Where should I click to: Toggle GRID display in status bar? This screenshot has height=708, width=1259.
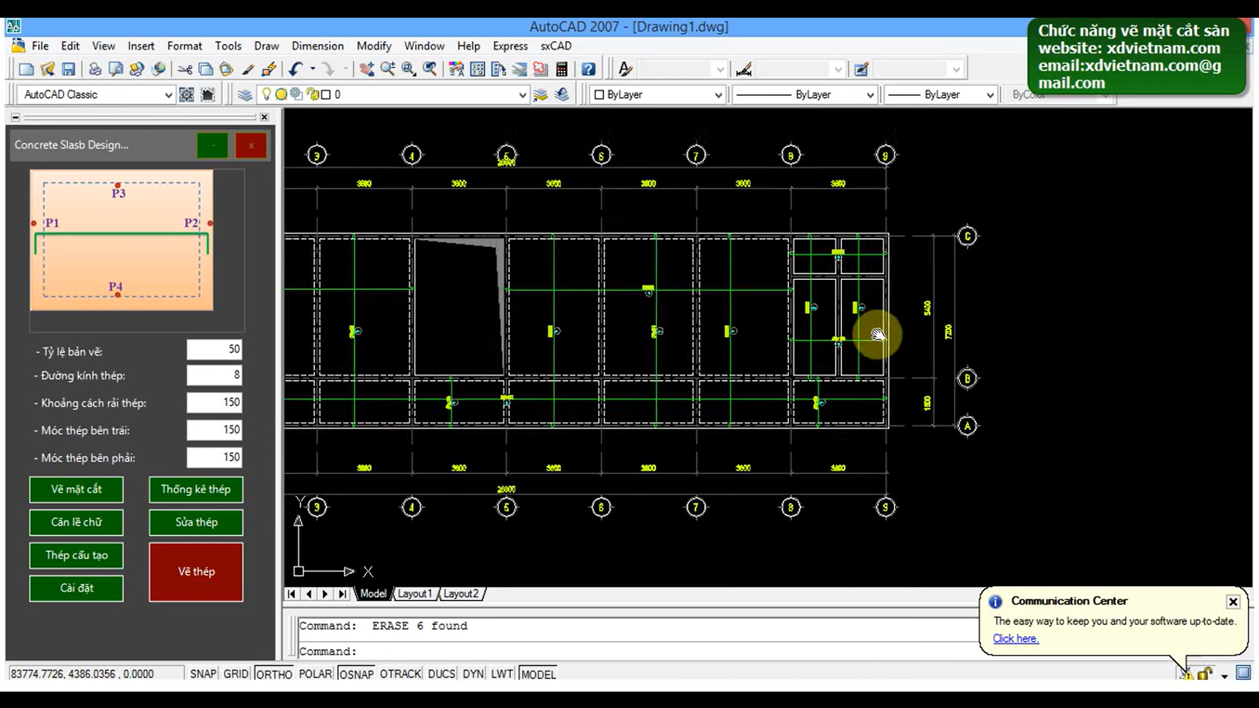pyautogui.click(x=235, y=674)
